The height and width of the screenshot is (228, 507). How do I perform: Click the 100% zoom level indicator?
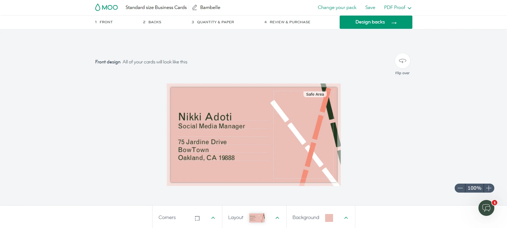474,188
